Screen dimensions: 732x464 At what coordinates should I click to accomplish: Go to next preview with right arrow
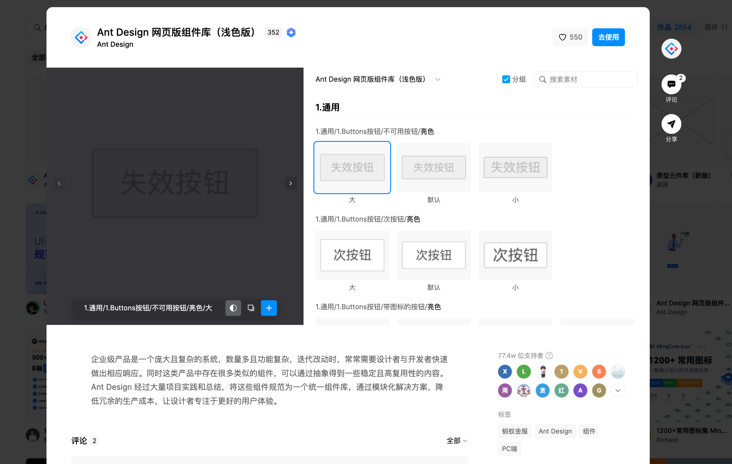tap(290, 183)
